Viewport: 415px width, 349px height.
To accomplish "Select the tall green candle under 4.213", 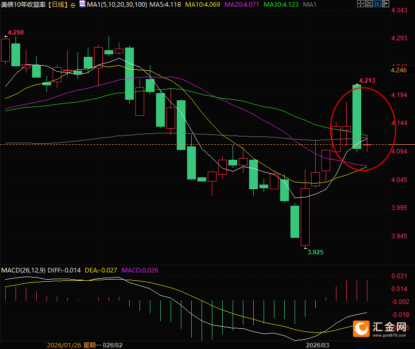I will 357,117.
